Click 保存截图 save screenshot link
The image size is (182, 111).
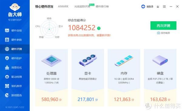pos(163,33)
